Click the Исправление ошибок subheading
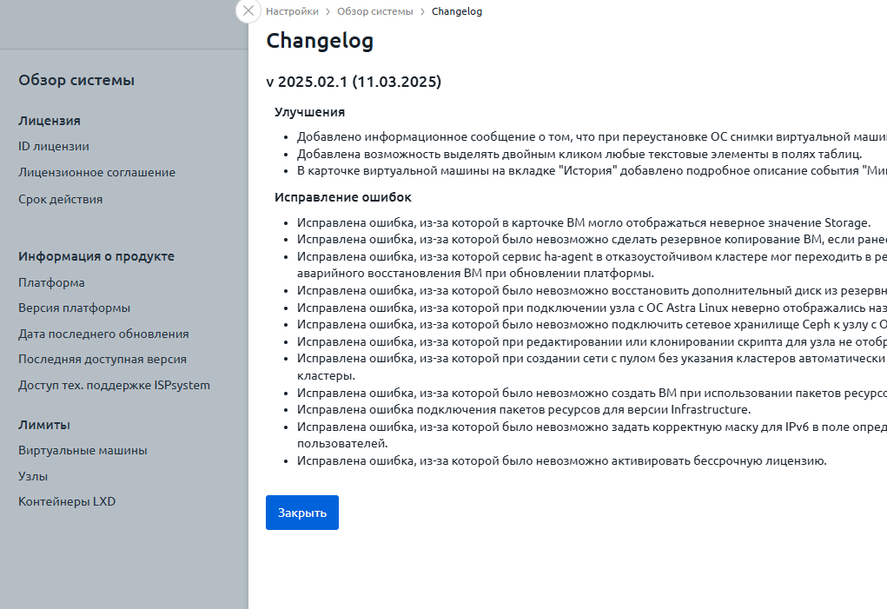The width and height of the screenshot is (887, 609). [x=343, y=197]
